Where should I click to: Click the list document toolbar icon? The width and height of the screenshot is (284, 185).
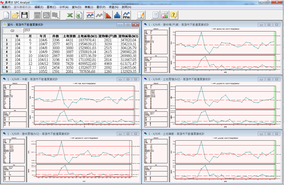(155, 15)
